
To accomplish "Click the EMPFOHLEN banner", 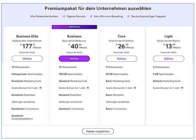I will 74,27.
